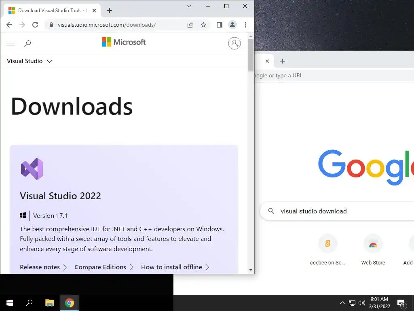The width and height of the screenshot is (414, 311).
Task: Click the Google logo in background window
Action: click(x=366, y=167)
